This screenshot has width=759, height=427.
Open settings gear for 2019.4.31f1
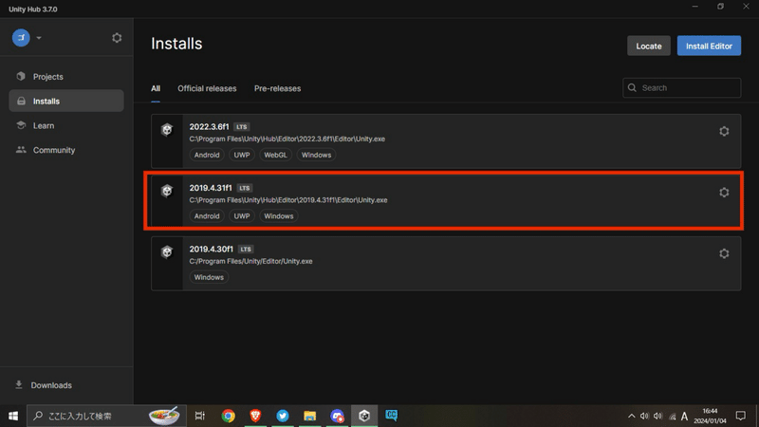coord(724,193)
